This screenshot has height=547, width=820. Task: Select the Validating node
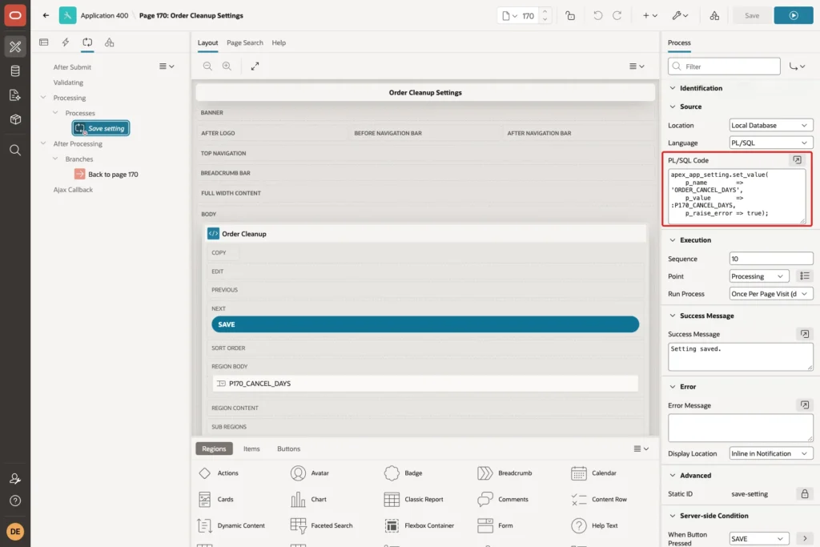(x=68, y=82)
